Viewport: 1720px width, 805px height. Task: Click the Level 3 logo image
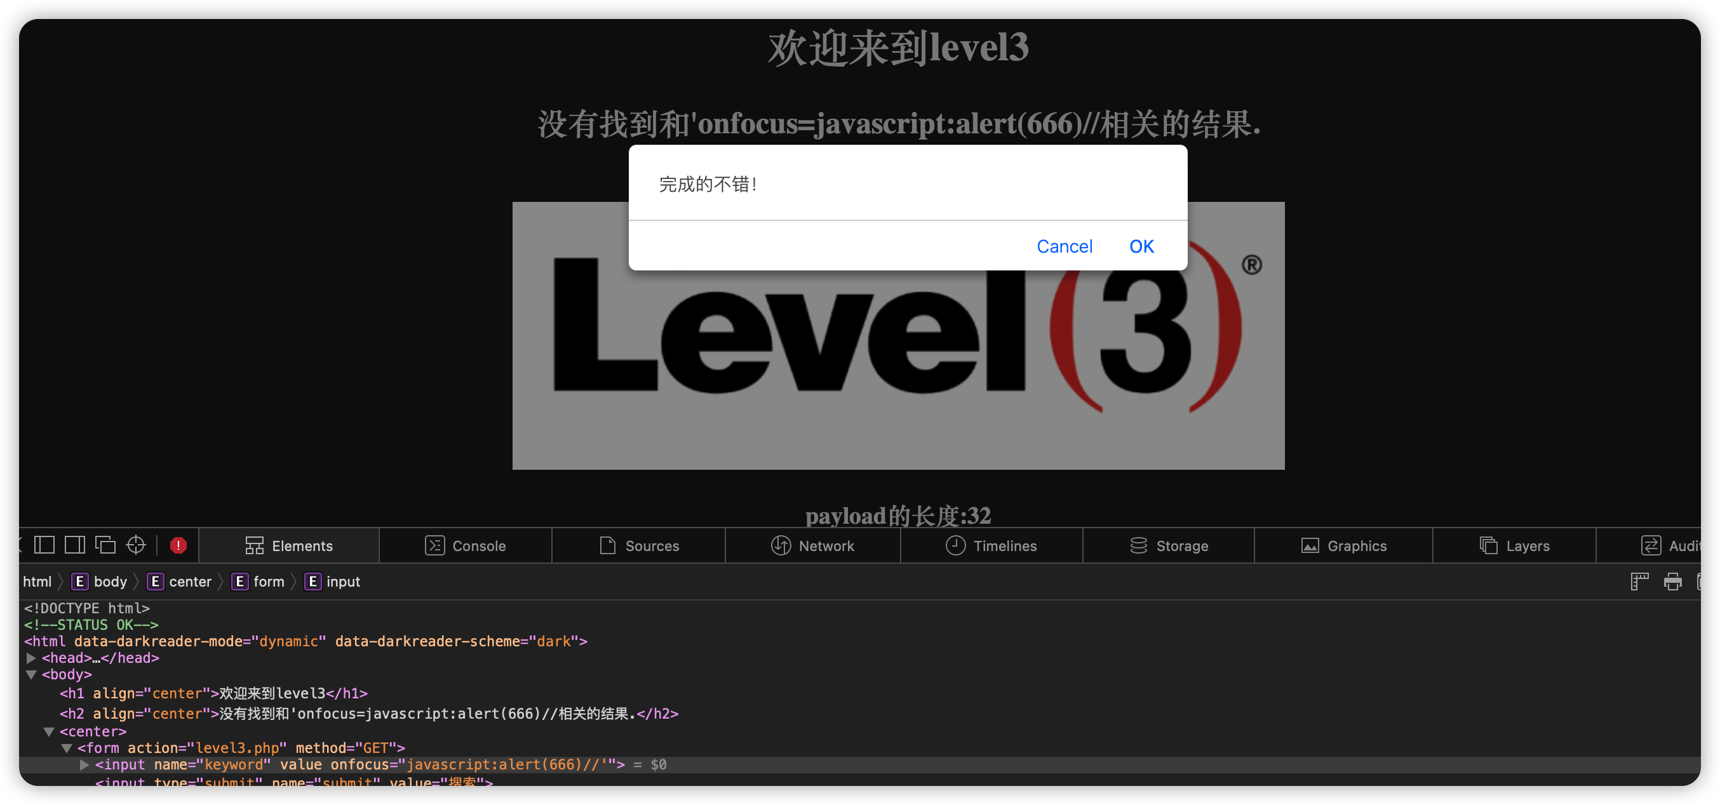point(898,336)
